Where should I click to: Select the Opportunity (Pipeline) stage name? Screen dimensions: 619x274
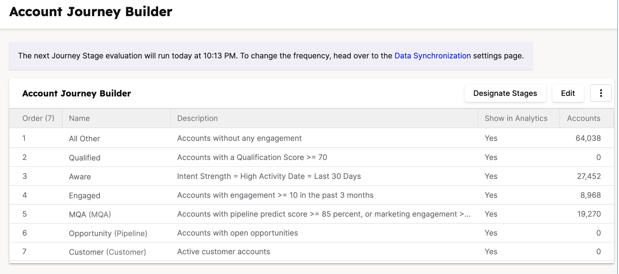point(108,233)
